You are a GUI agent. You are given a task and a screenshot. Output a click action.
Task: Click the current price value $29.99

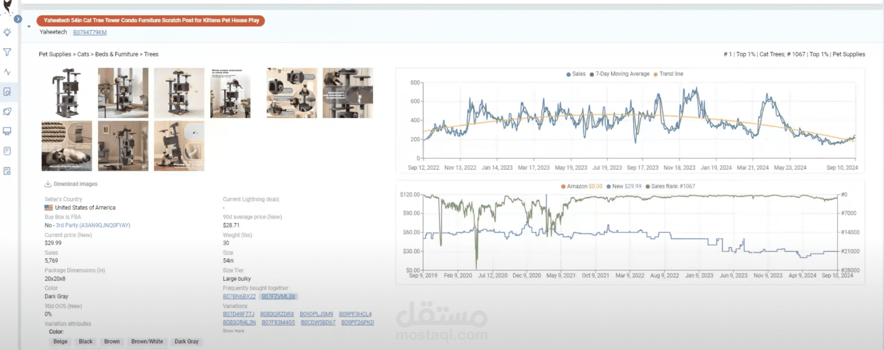[x=53, y=243]
